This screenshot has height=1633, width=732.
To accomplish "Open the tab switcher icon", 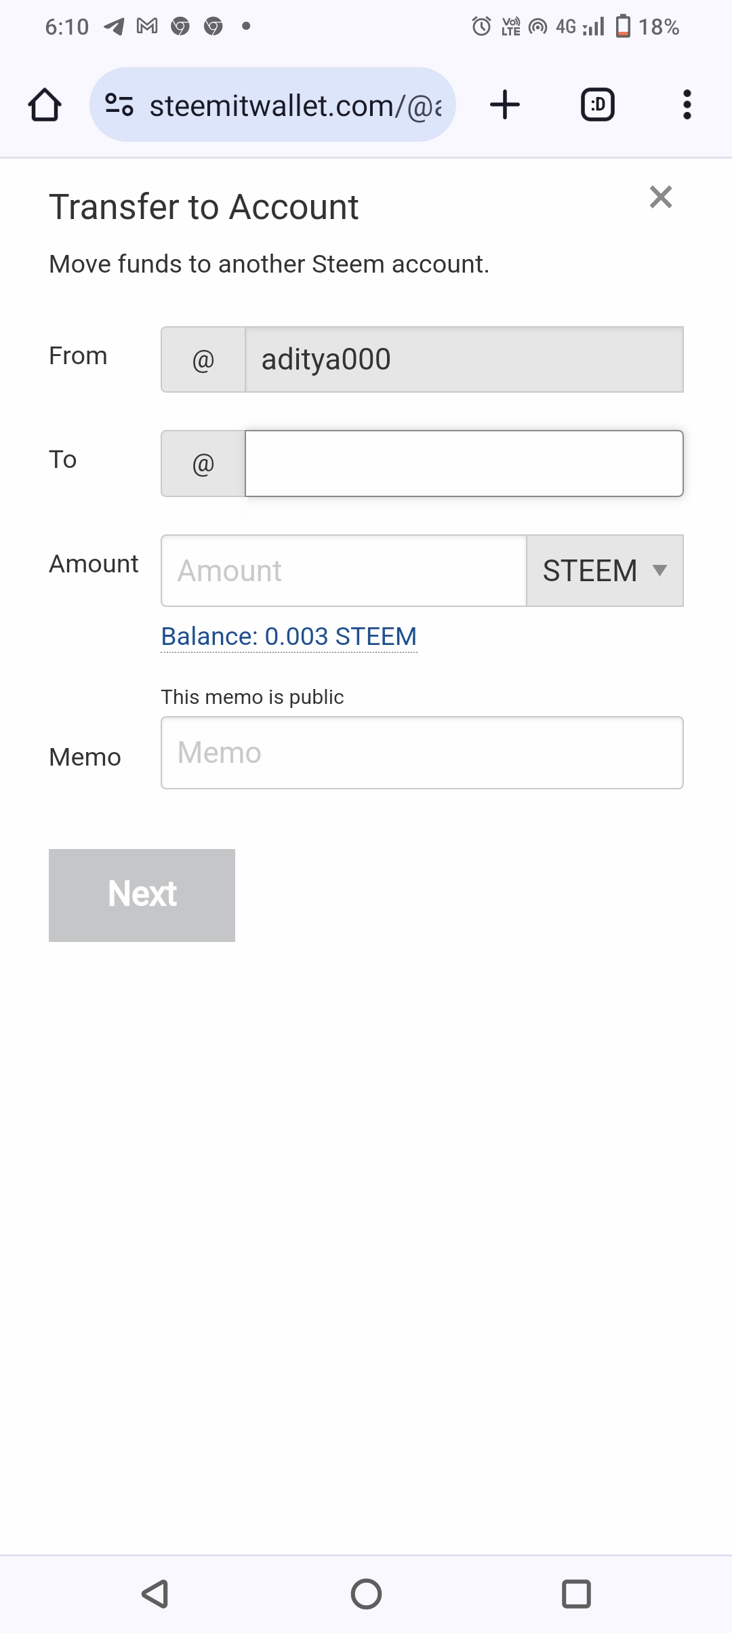I will tap(598, 105).
